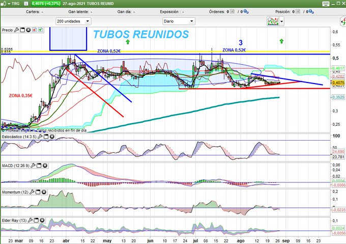This screenshot has width=346, height=244.
Task: Open the lightning trading panel tab
Action: pyautogui.click(x=343, y=21)
